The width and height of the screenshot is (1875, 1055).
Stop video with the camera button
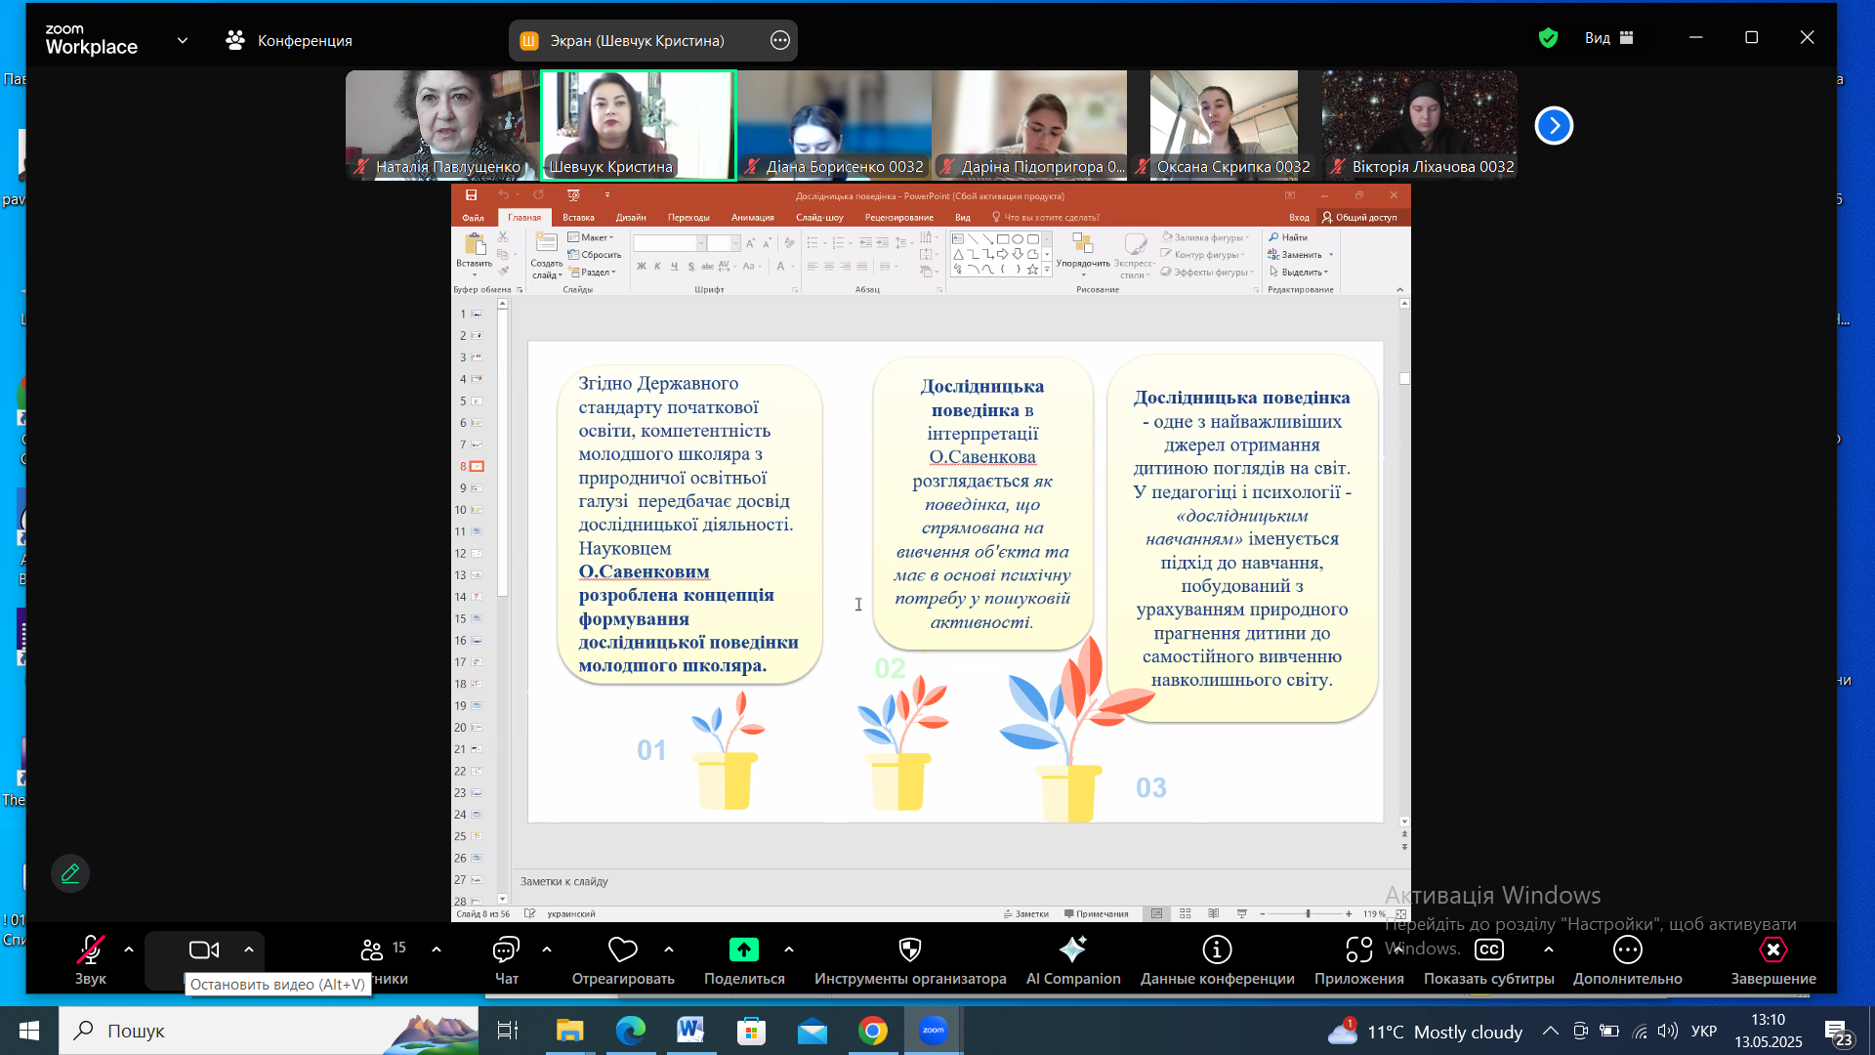pos(204,950)
